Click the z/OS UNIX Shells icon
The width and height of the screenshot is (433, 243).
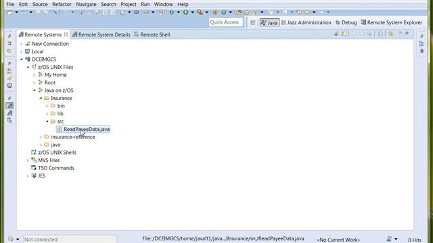click(x=34, y=153)
